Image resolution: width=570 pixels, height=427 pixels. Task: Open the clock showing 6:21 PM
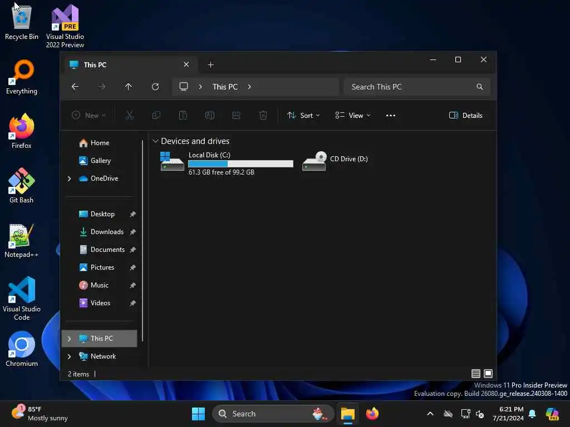508,414
